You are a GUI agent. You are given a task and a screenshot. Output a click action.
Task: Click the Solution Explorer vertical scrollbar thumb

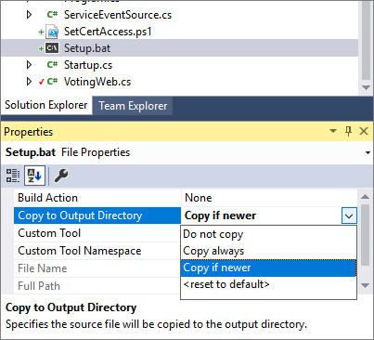click(x=366, y=40)
